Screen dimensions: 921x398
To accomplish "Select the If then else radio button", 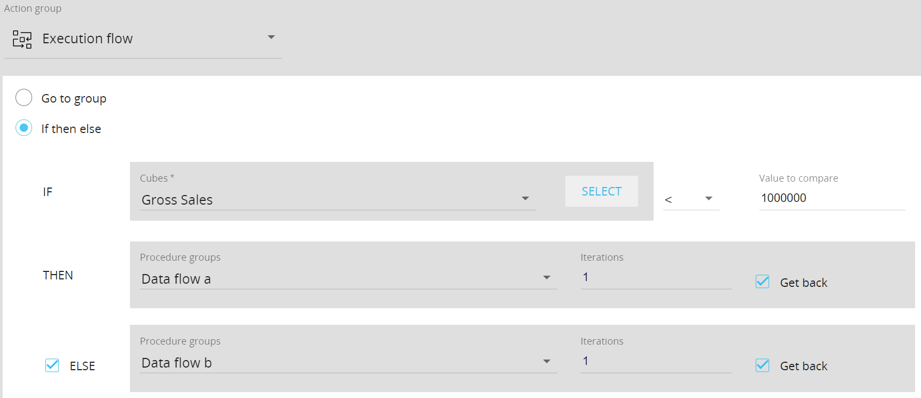I will pos(24,128).
